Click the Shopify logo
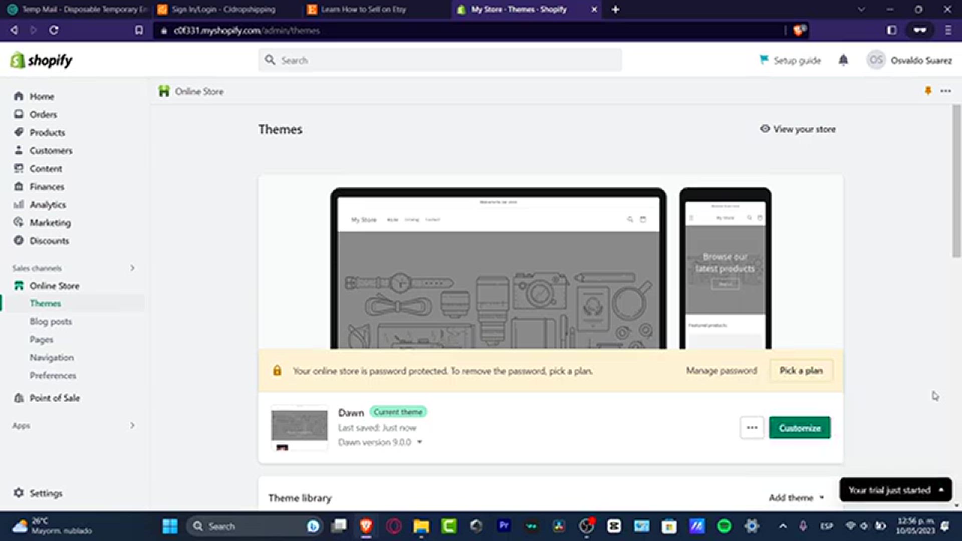Screen dimensions: 962x541 pyautogui.click(x=41, y=60)
